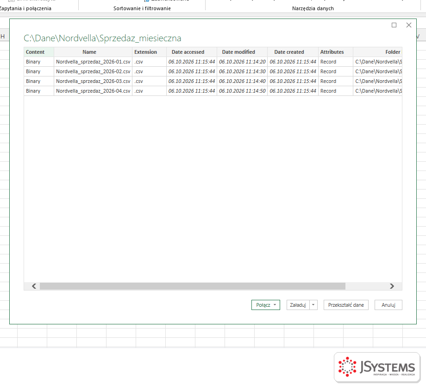Image resolution: width=426 pixels, height=386 pixels.
Task: Select the Date accessed column header
Action: (192, 52)
